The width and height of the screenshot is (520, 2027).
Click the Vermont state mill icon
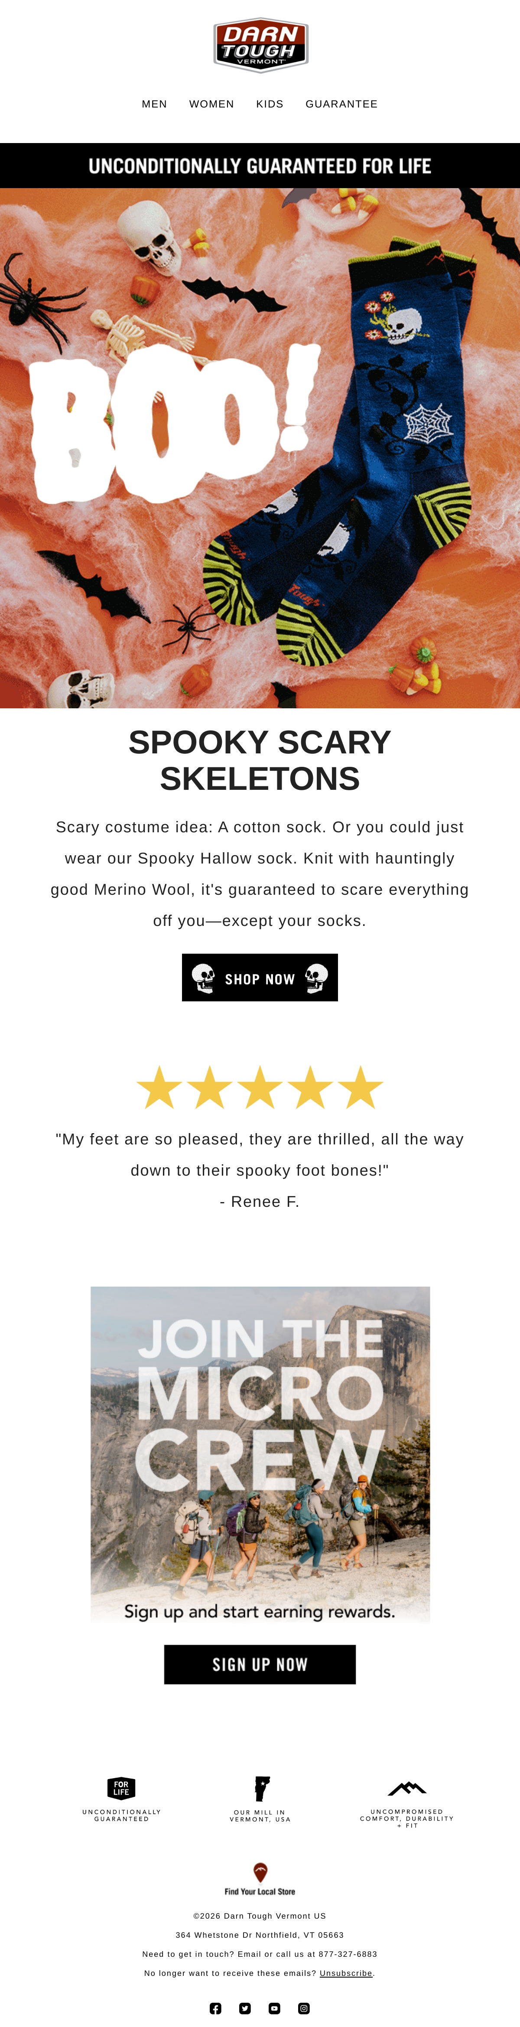261,1789
